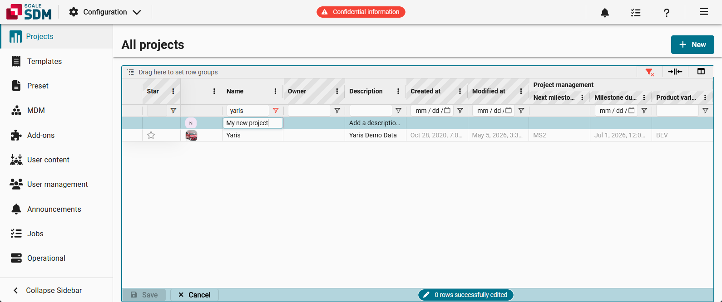The height and width of the screenshot is (302, 722).
Task: Star the Yaris project
Action: (151, 135)
